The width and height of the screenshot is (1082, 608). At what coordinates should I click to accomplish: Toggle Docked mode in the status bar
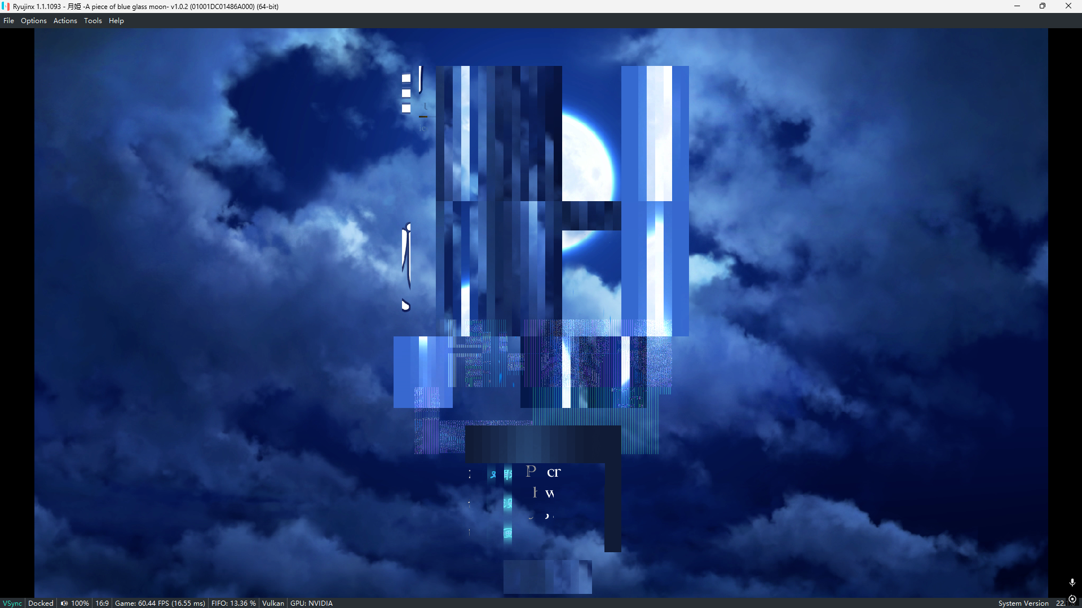(x=41, y=603)
